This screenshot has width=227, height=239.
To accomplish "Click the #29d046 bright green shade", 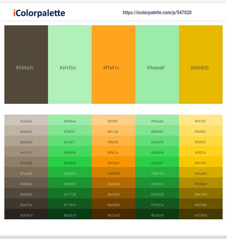I will click(x=70, y=162).
